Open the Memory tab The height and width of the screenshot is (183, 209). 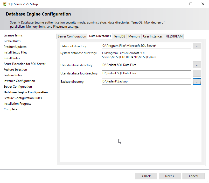134,36
